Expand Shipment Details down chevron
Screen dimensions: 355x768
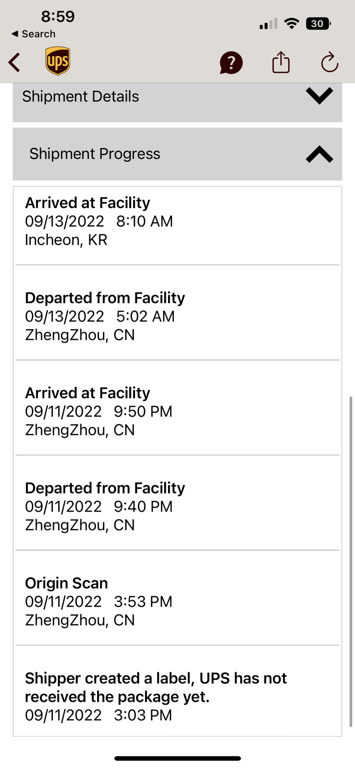click(x=319, y=96)
